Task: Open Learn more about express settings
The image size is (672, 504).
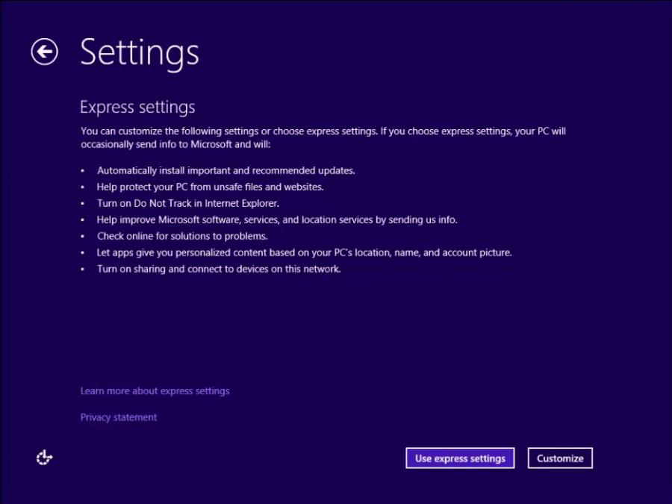Action: pyautogui.click(x=155, y=391)
